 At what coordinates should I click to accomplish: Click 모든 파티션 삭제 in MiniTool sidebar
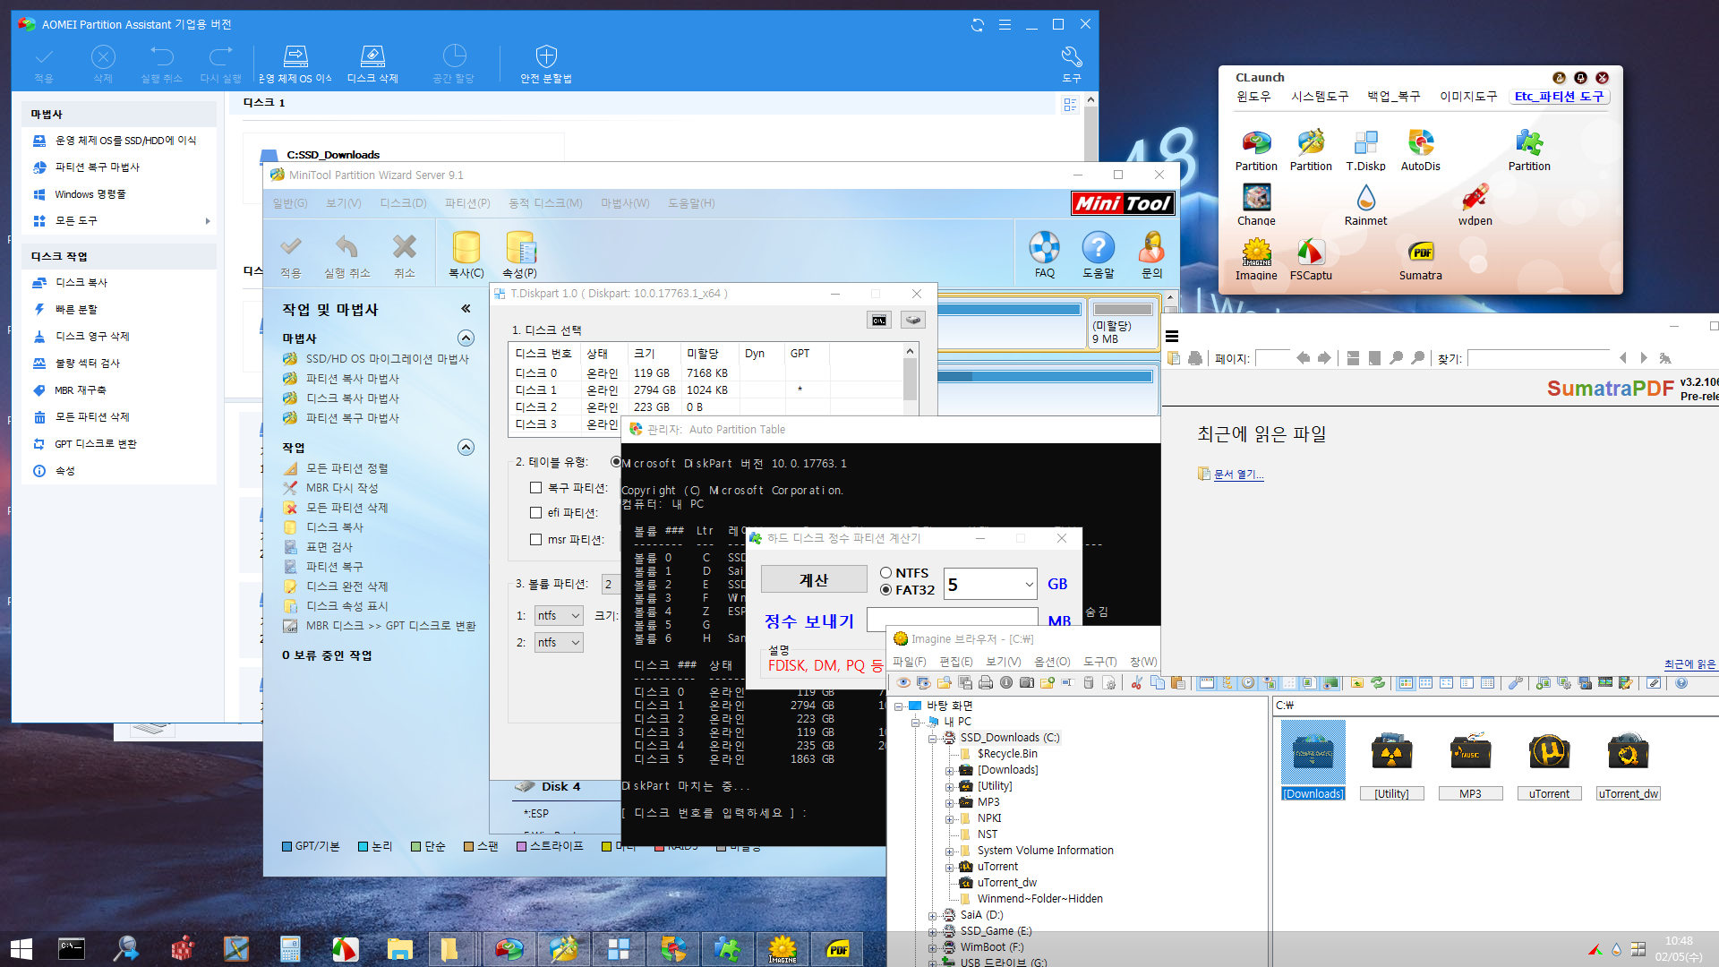pos(346,508)
